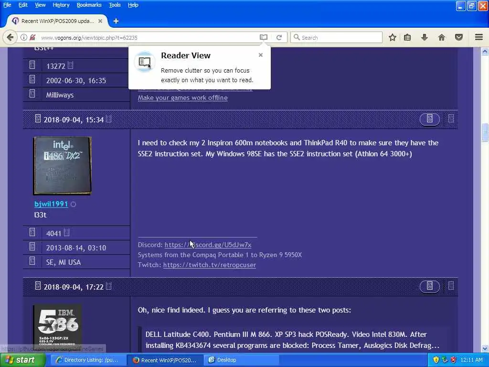The image size is (489, 367).
Task: Open the File menu
Action: (x=7, y=5)
